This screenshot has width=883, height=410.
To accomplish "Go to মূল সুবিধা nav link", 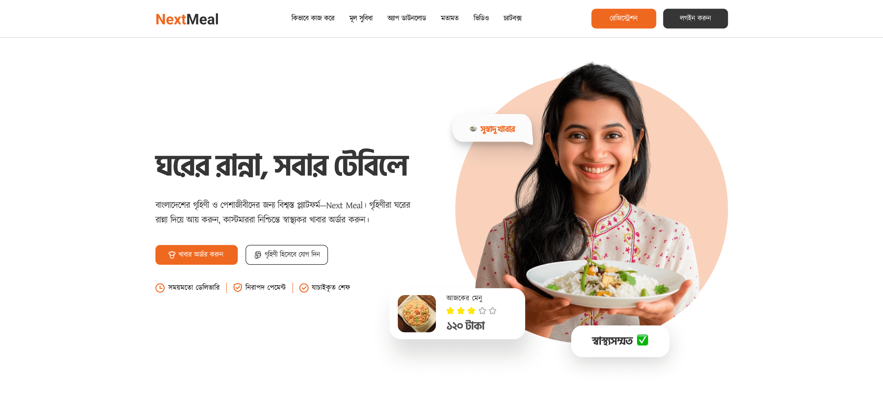I will [361, 18].
